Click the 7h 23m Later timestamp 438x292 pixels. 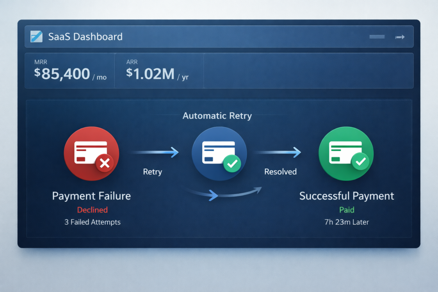pyautogui.click(x=346, y=222)
